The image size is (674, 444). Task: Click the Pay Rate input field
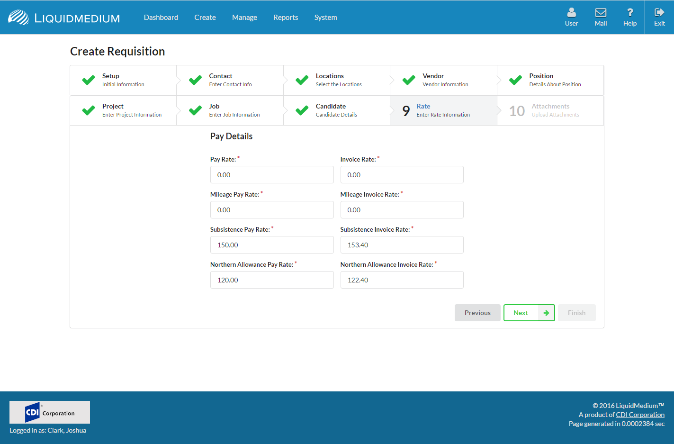tap(272, 175)
